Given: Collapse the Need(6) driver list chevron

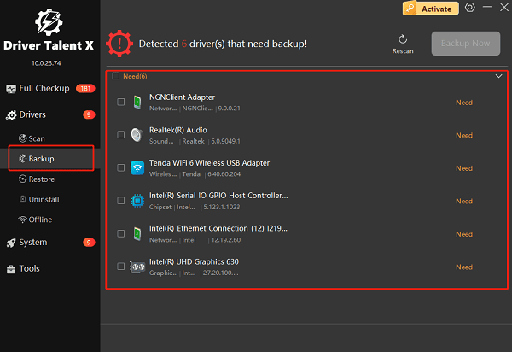Looking at the screenshot, I should pyautogui.click(x=498, y=76).
